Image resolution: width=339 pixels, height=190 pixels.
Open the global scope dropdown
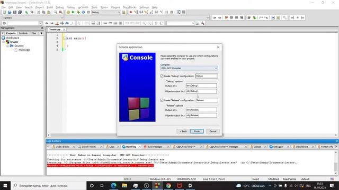click(x=32, y=17)
